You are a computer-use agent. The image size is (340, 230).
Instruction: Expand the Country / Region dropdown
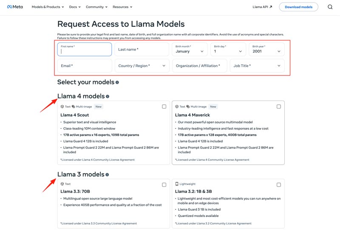click(142, 66)
